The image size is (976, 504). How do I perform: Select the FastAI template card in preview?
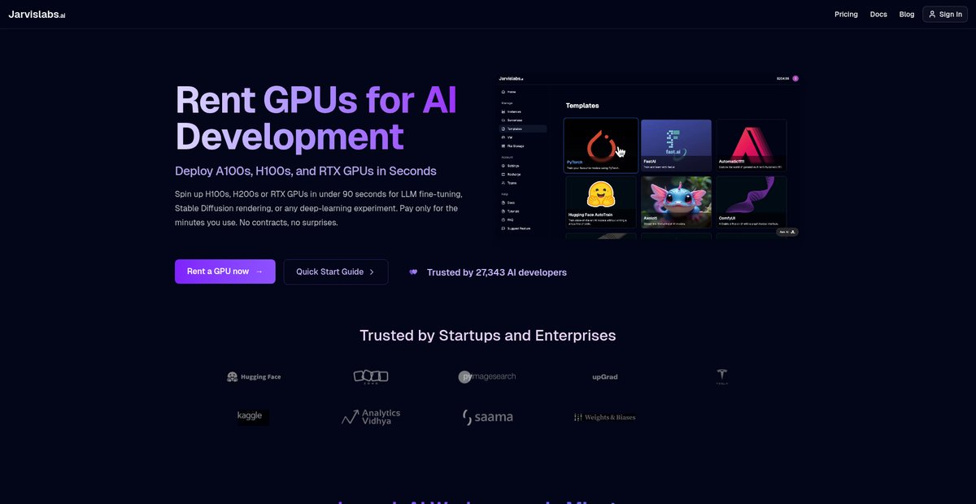(676, 146)
